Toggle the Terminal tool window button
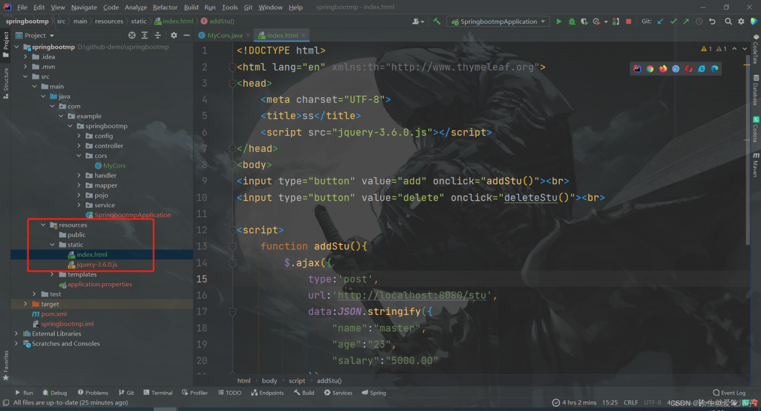 (x=158, y=393)
